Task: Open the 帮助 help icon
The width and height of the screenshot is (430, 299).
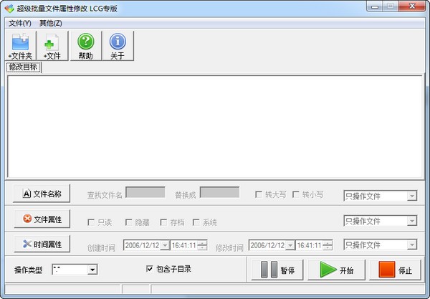Action: (86, 46)
